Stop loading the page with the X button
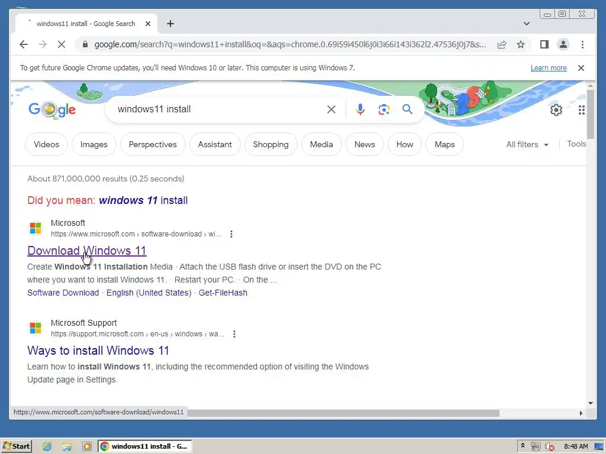The height and width of the screenshot is (454, 606). tap(62, 44)
